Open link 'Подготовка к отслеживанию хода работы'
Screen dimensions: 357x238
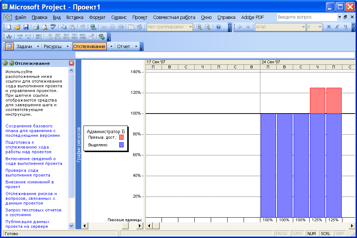[x=28, y=147]
